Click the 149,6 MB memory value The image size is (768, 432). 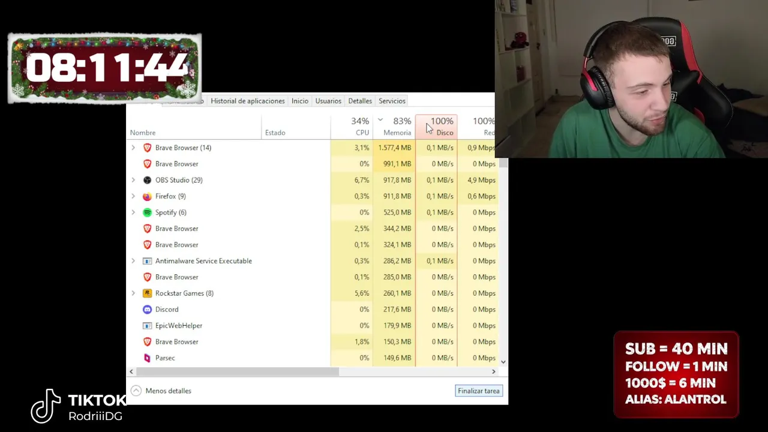click(x=397, y=358)
